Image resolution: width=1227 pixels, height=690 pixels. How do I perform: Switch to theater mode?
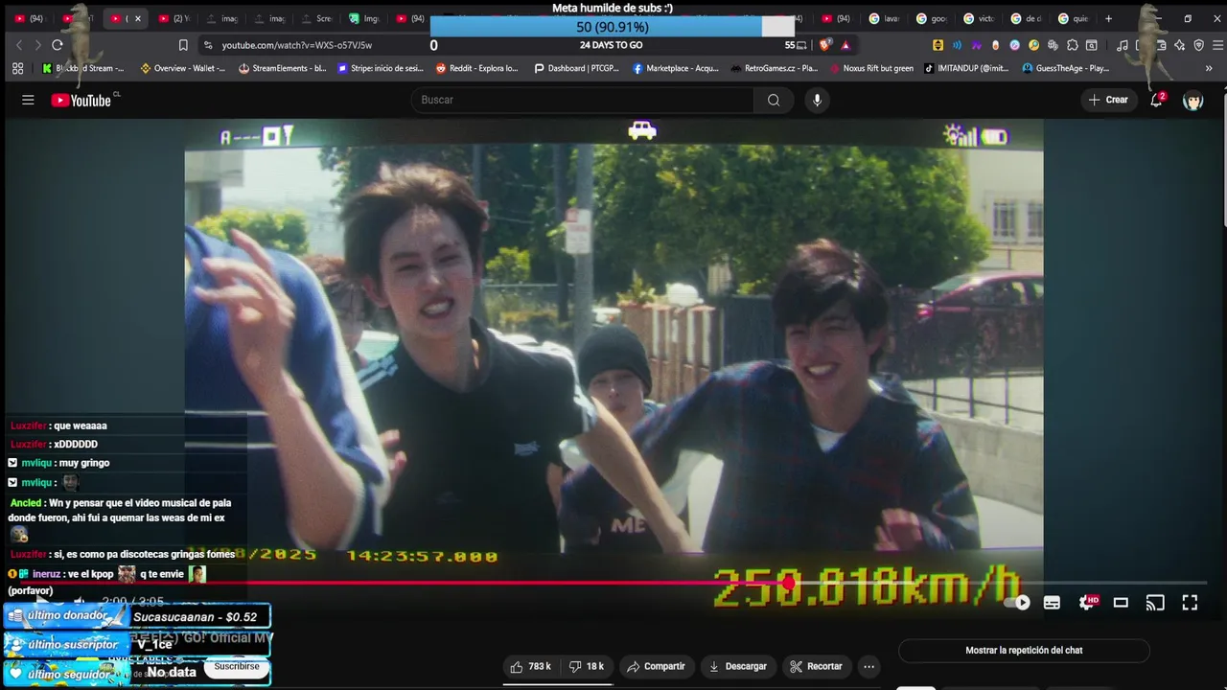pos(1121,603)
